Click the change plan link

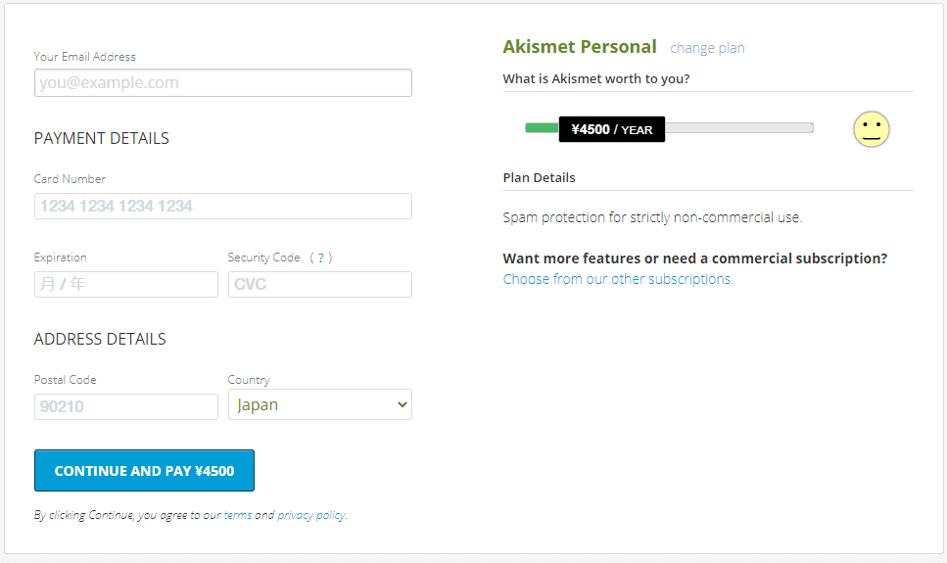click(x=707, y=48)
